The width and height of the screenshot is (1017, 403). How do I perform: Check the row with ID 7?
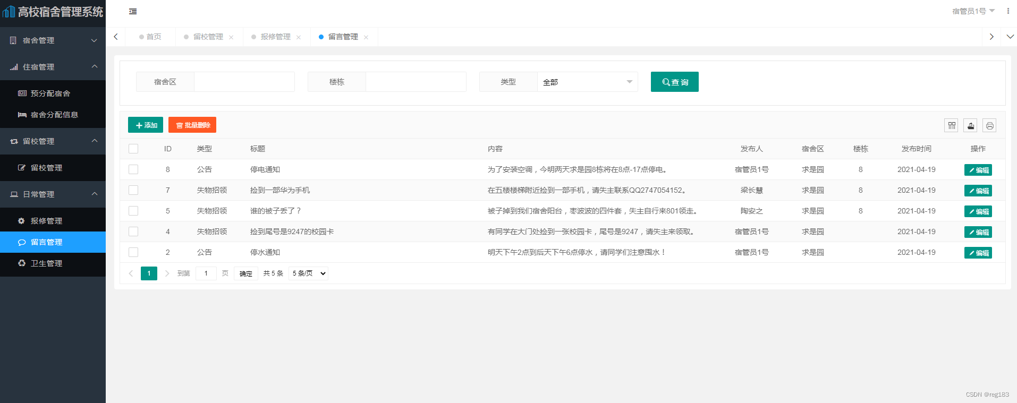tap(133, 190)
